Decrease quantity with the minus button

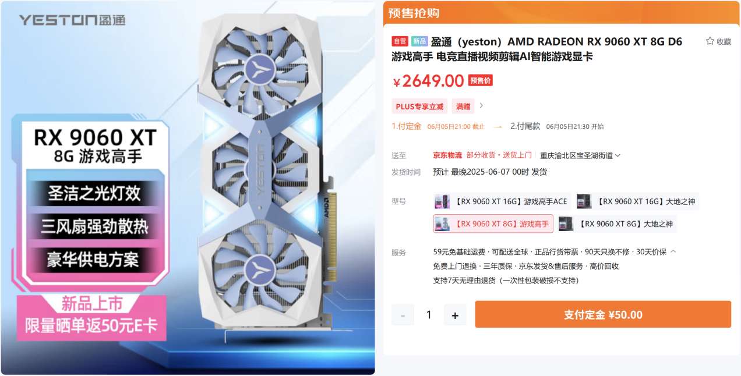click(x=403, y=315)
